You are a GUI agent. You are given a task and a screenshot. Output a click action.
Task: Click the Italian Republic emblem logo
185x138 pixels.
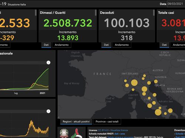click(64, 133)
